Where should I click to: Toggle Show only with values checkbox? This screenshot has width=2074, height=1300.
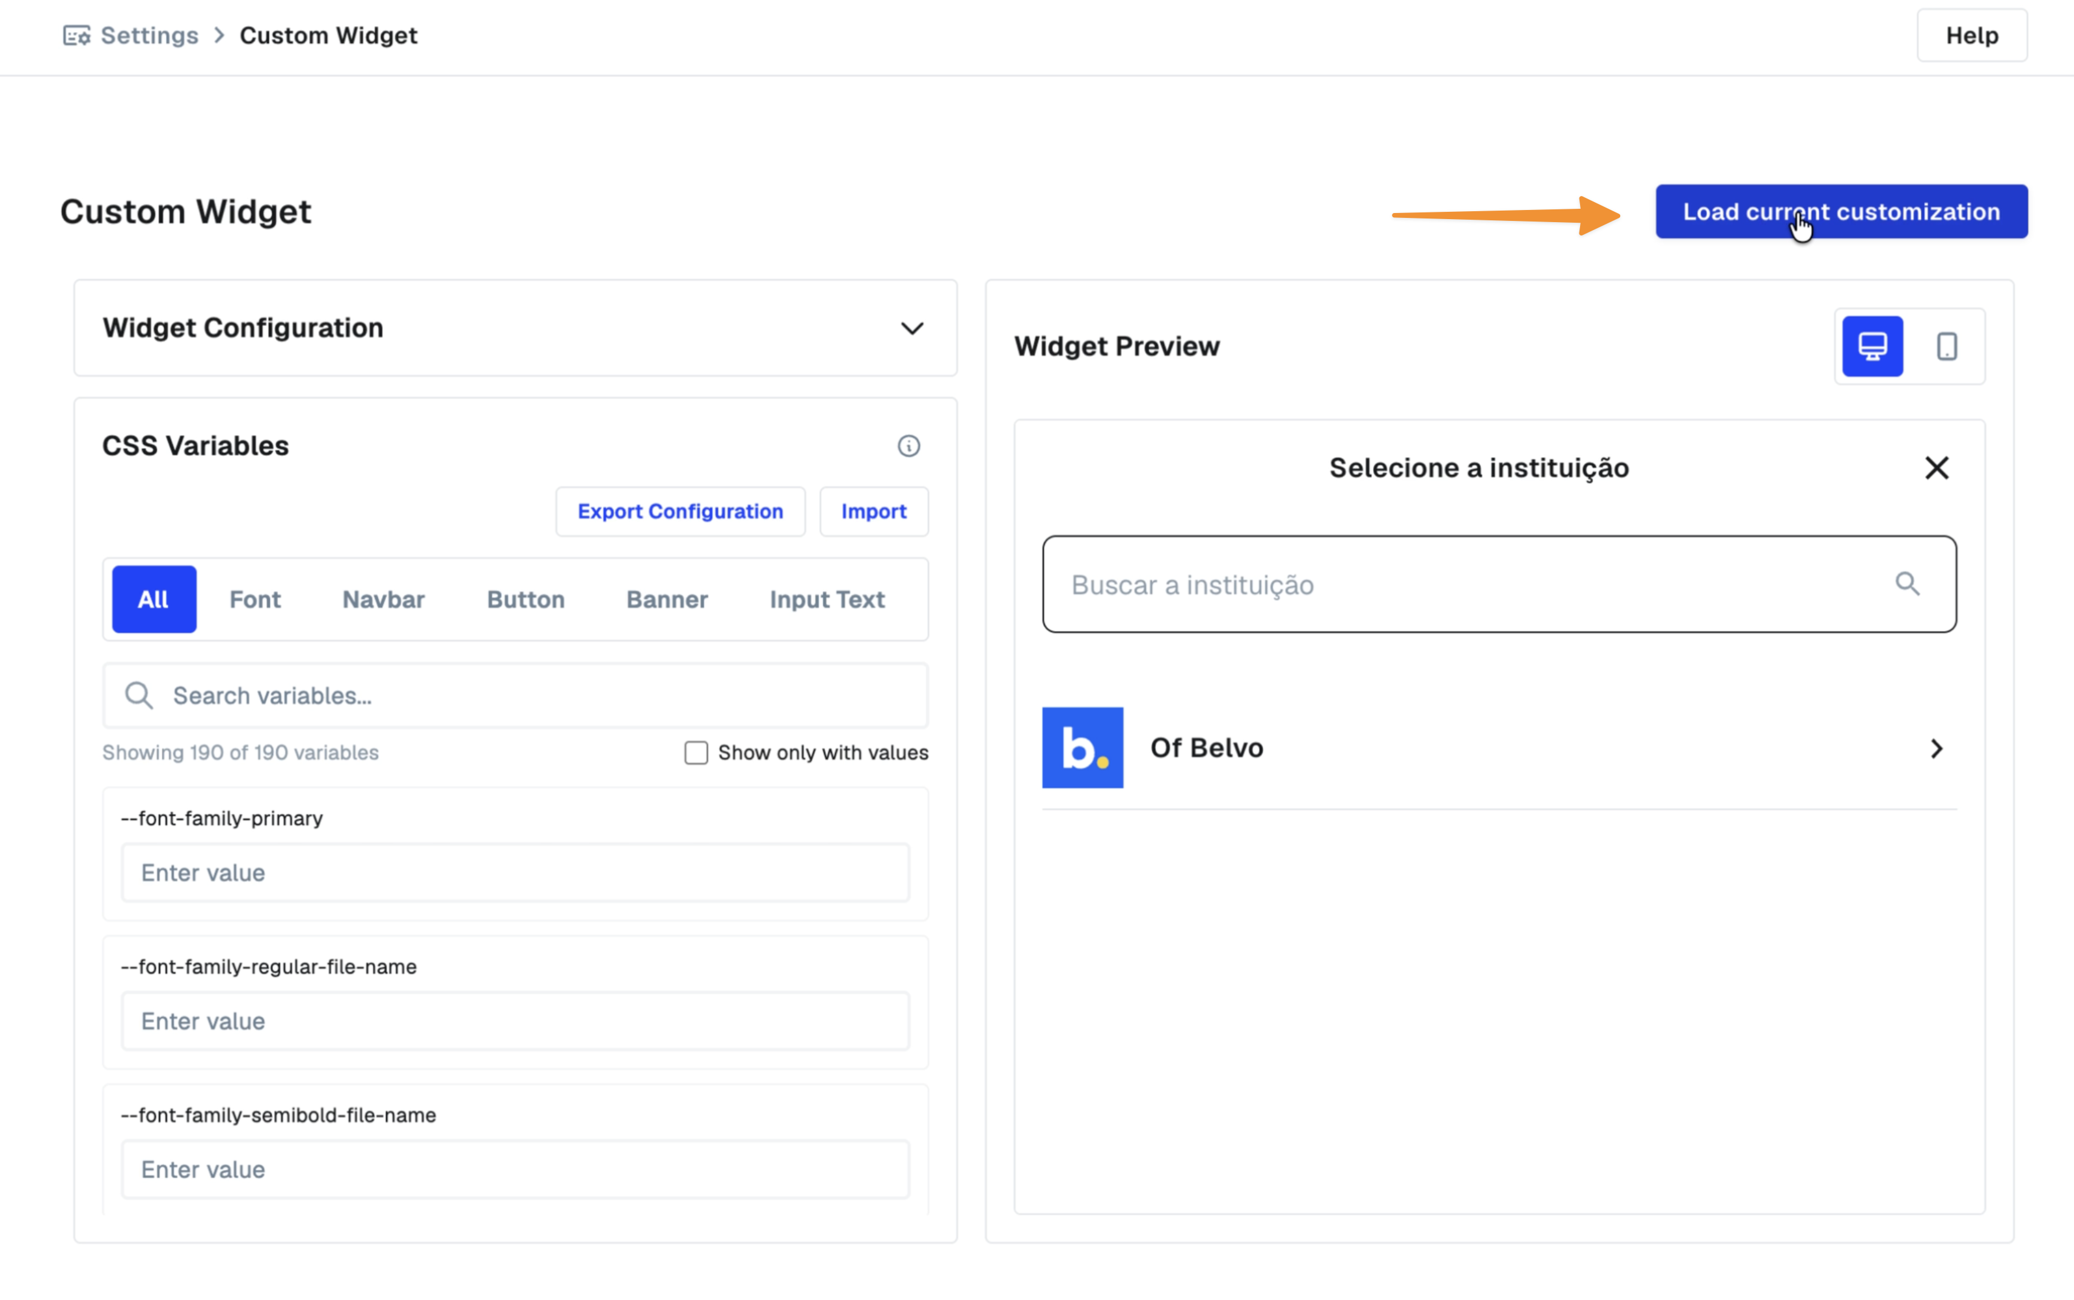695,753
